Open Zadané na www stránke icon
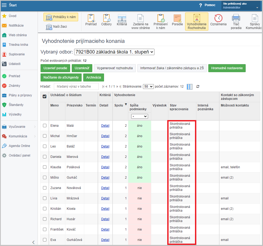The image size is (263, 246). point(141,18)
